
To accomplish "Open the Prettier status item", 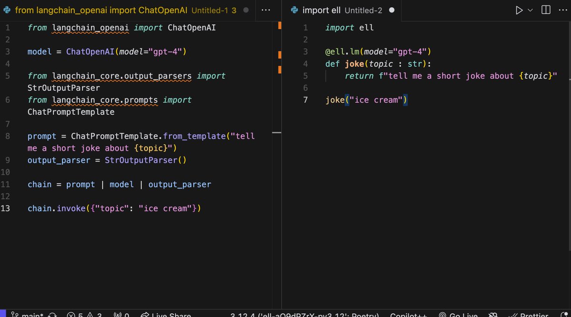I will click(529, 314).
